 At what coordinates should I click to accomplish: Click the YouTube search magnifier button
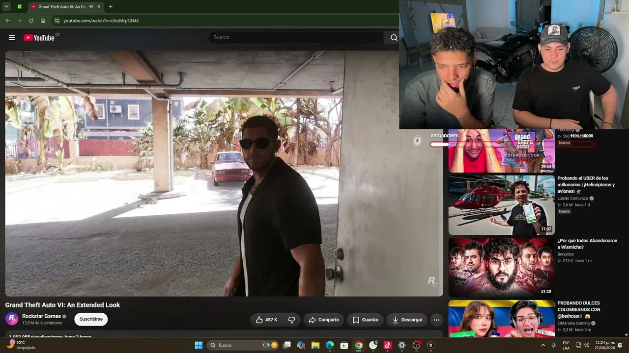(x=394, y=38)
